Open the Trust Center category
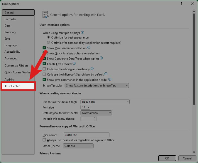The height and width of the screenshot is (163, 198). [x=18, y=86]
